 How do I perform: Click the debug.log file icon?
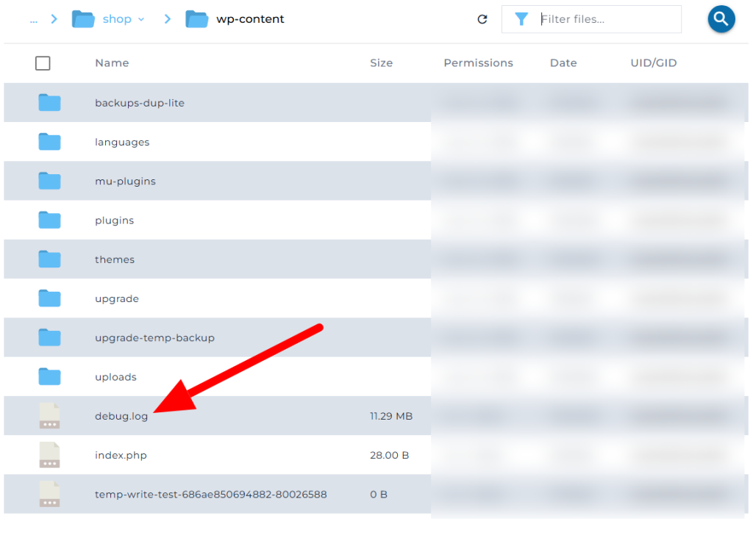[49, 415]
